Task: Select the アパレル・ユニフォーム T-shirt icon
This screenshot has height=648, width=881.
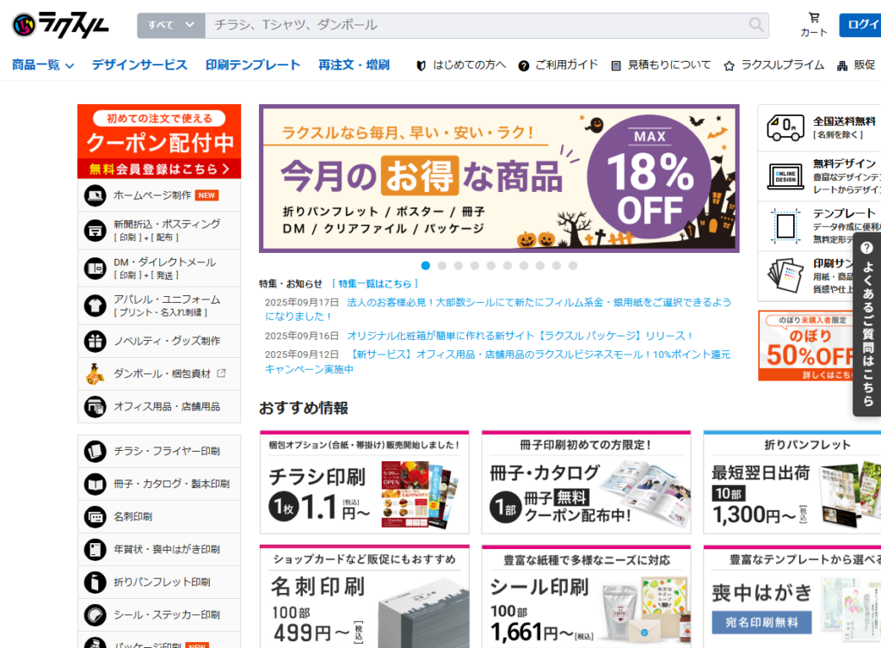Action: (x=95, y=305)
